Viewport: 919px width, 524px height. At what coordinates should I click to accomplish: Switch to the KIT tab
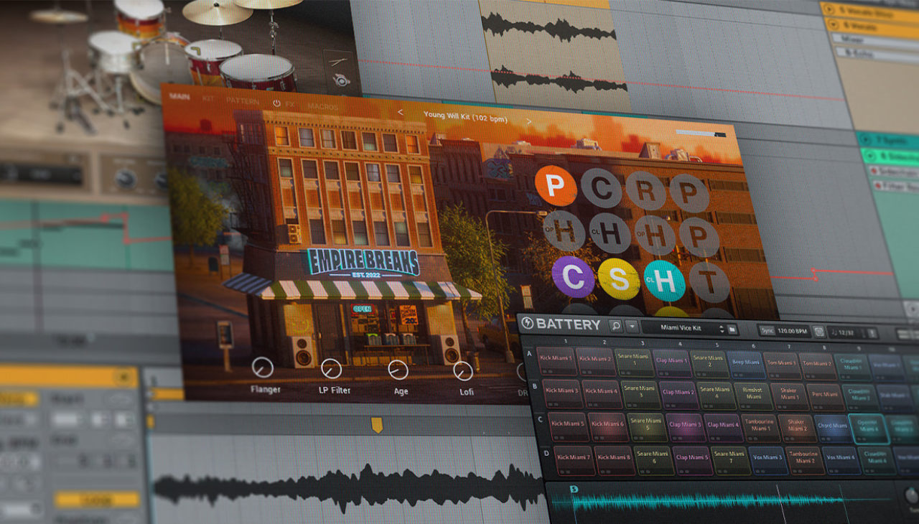point(208,99)
